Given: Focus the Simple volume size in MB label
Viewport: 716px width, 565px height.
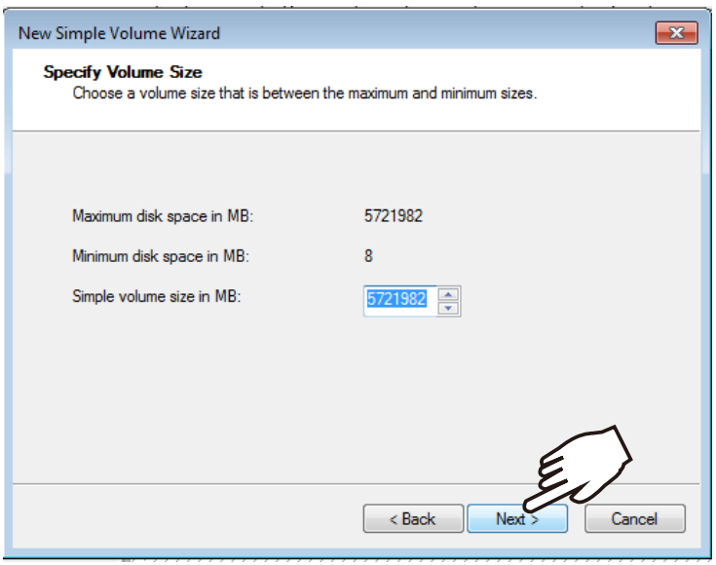Looking at the screenshot, I should [x=156, y=296].
